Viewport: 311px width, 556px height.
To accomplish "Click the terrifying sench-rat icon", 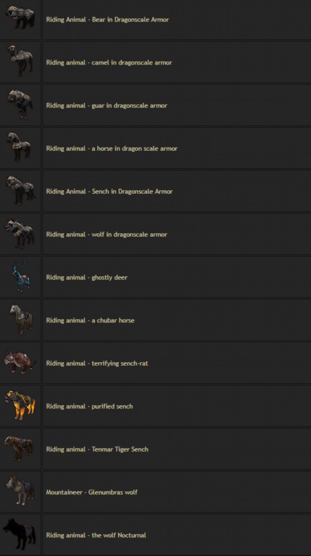I will [x=20, y=362].
